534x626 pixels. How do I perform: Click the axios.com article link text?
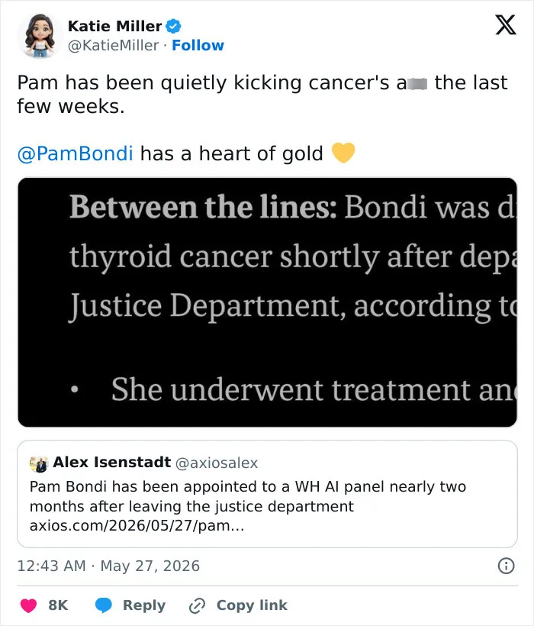click(137, 525)
